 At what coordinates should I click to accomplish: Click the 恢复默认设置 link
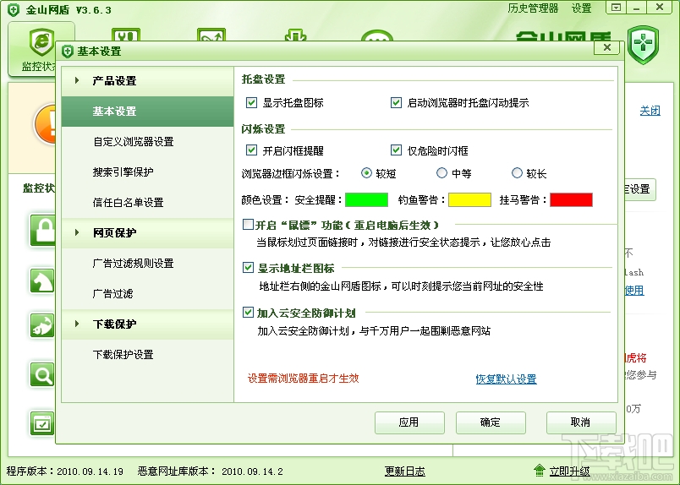point(506,379)
